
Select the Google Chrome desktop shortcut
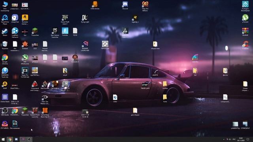(5, 59)
